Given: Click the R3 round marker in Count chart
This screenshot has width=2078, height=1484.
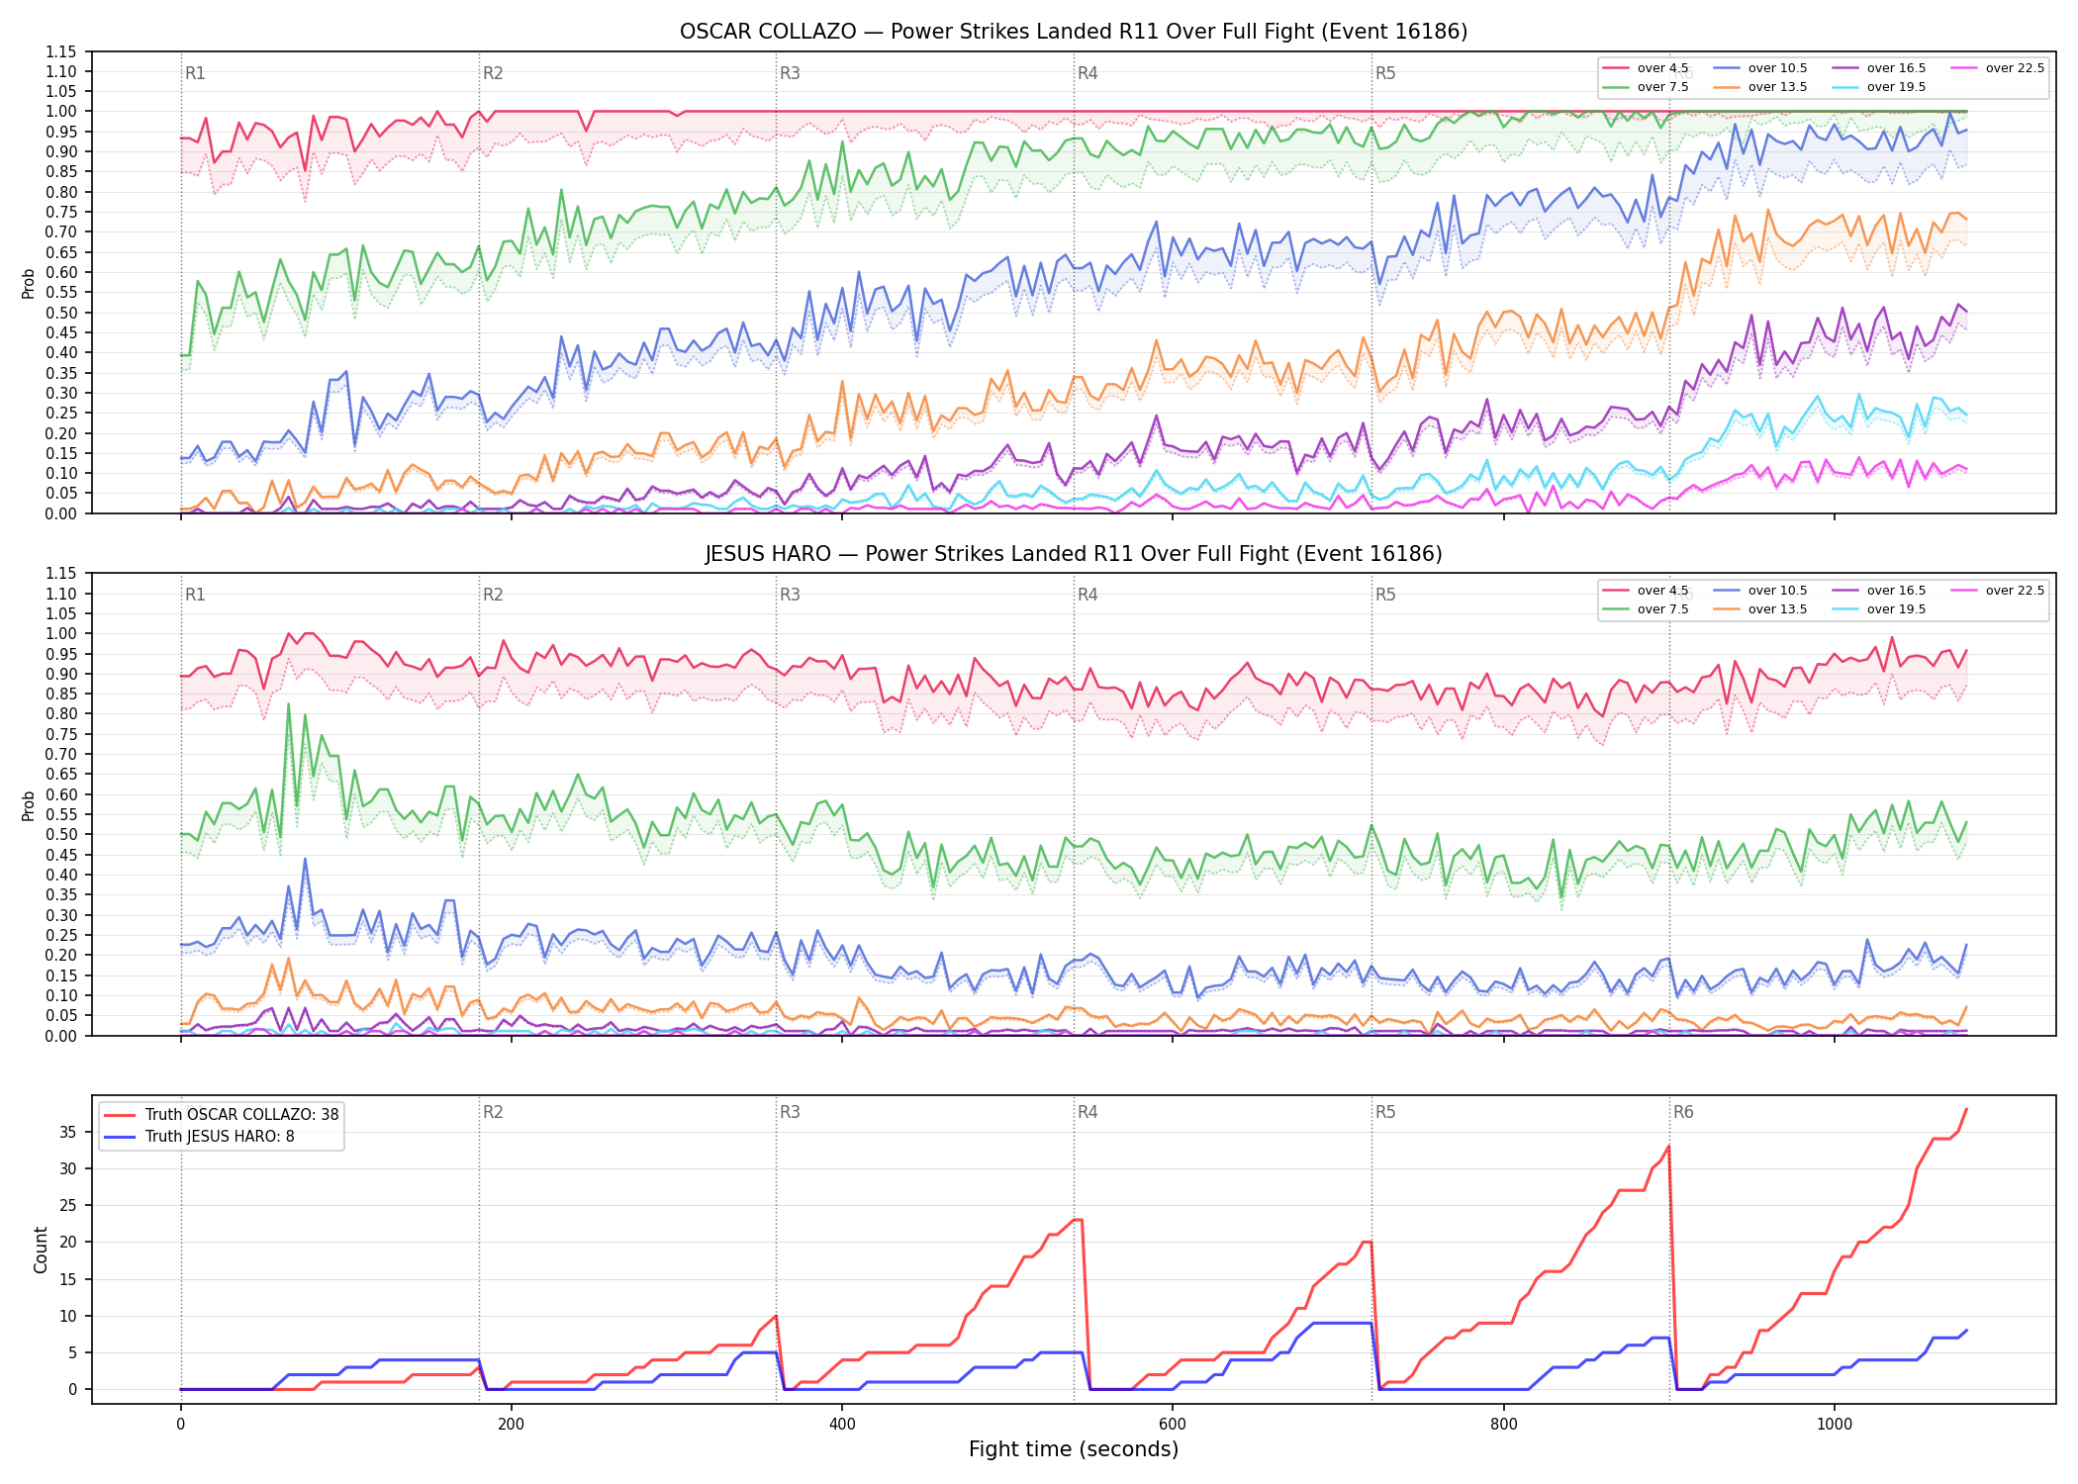Looking at the screenshot, I should pyautogui.click(x=790, y=1112).
